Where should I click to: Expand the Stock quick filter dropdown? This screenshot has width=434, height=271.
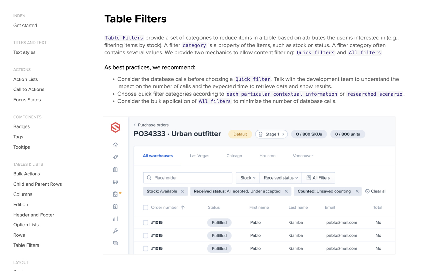pos(247,178)
